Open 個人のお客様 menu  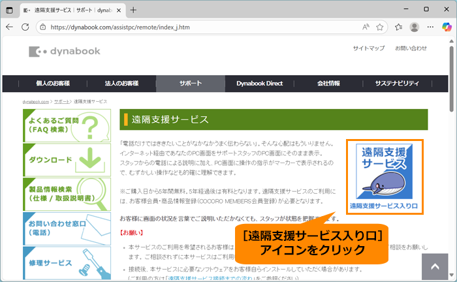coord(53,84)
